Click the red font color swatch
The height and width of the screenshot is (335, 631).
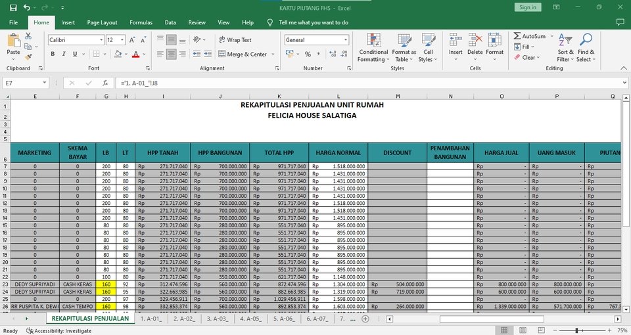[135, 55]
